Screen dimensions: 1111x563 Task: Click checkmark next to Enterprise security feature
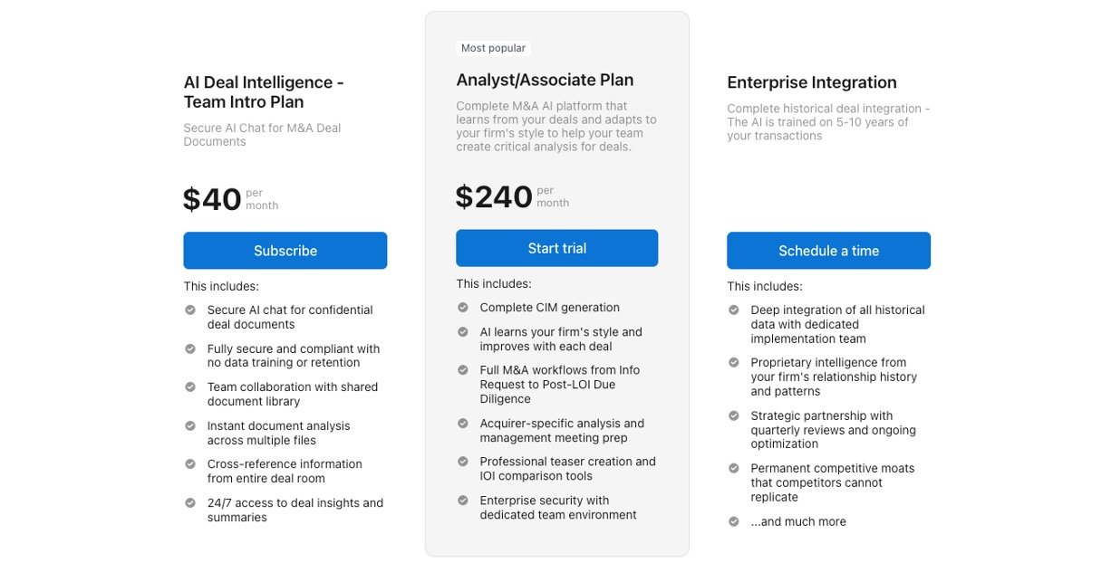pyautogui.click(x=462, y=501)
